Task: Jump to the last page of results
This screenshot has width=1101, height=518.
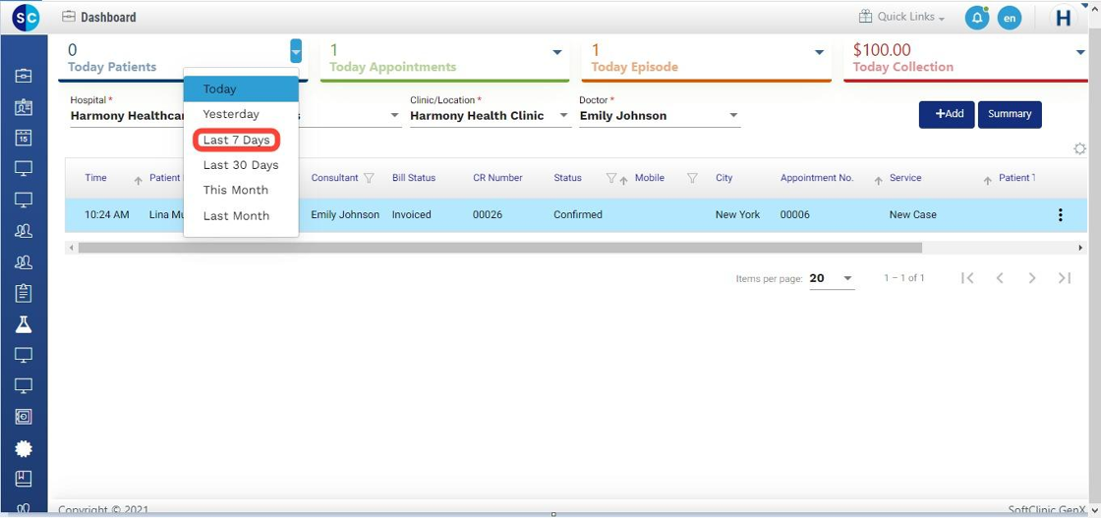Action: point(1065,278)
